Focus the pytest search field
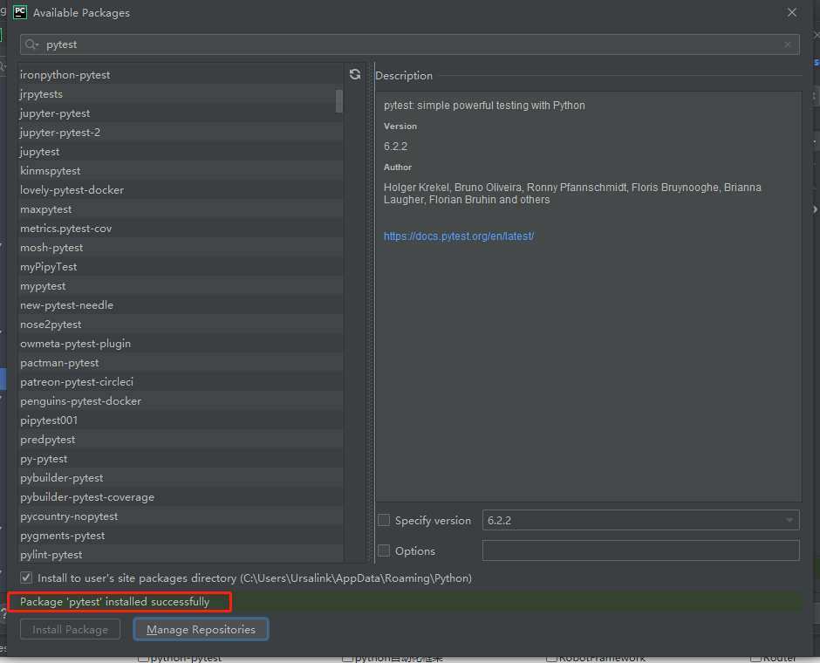820x663 pixels. click(409, 44)
